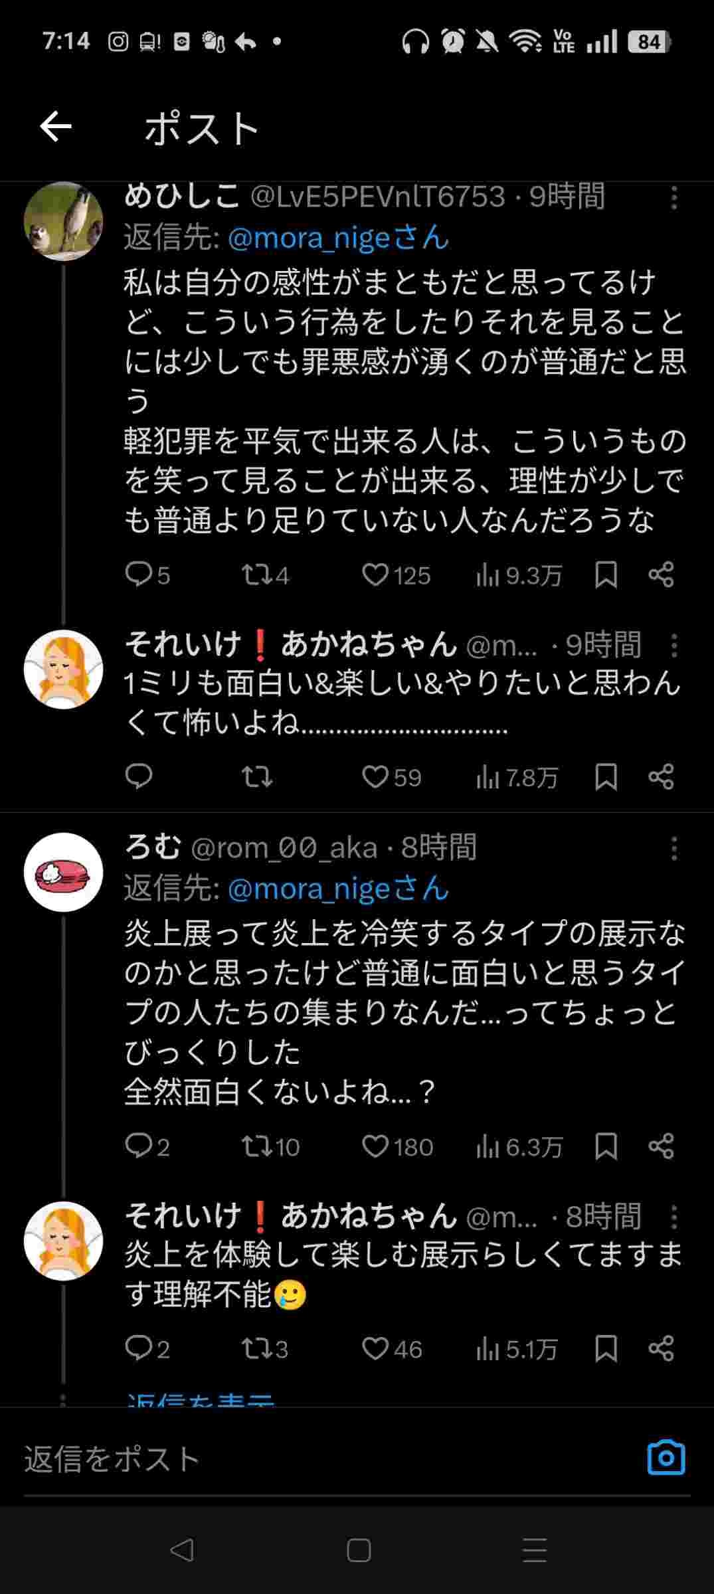Share めひしこ's reply

pos(661,575)
